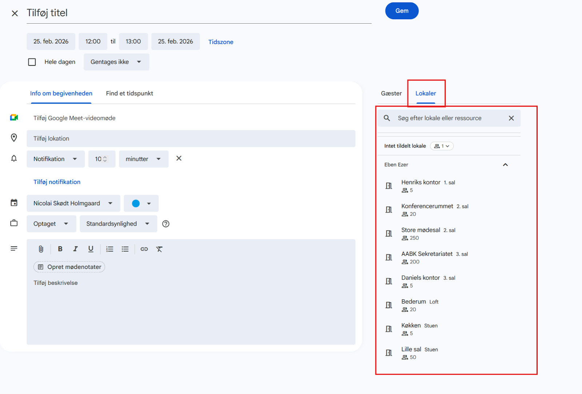
Task: Toggle bold text formatting
Action: tap(60, 249)
